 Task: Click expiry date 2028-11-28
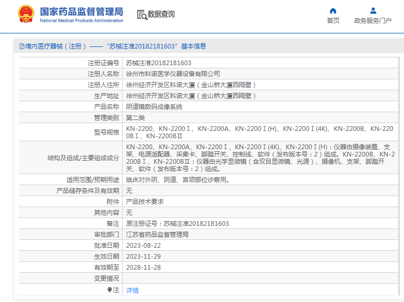point(143,268)
